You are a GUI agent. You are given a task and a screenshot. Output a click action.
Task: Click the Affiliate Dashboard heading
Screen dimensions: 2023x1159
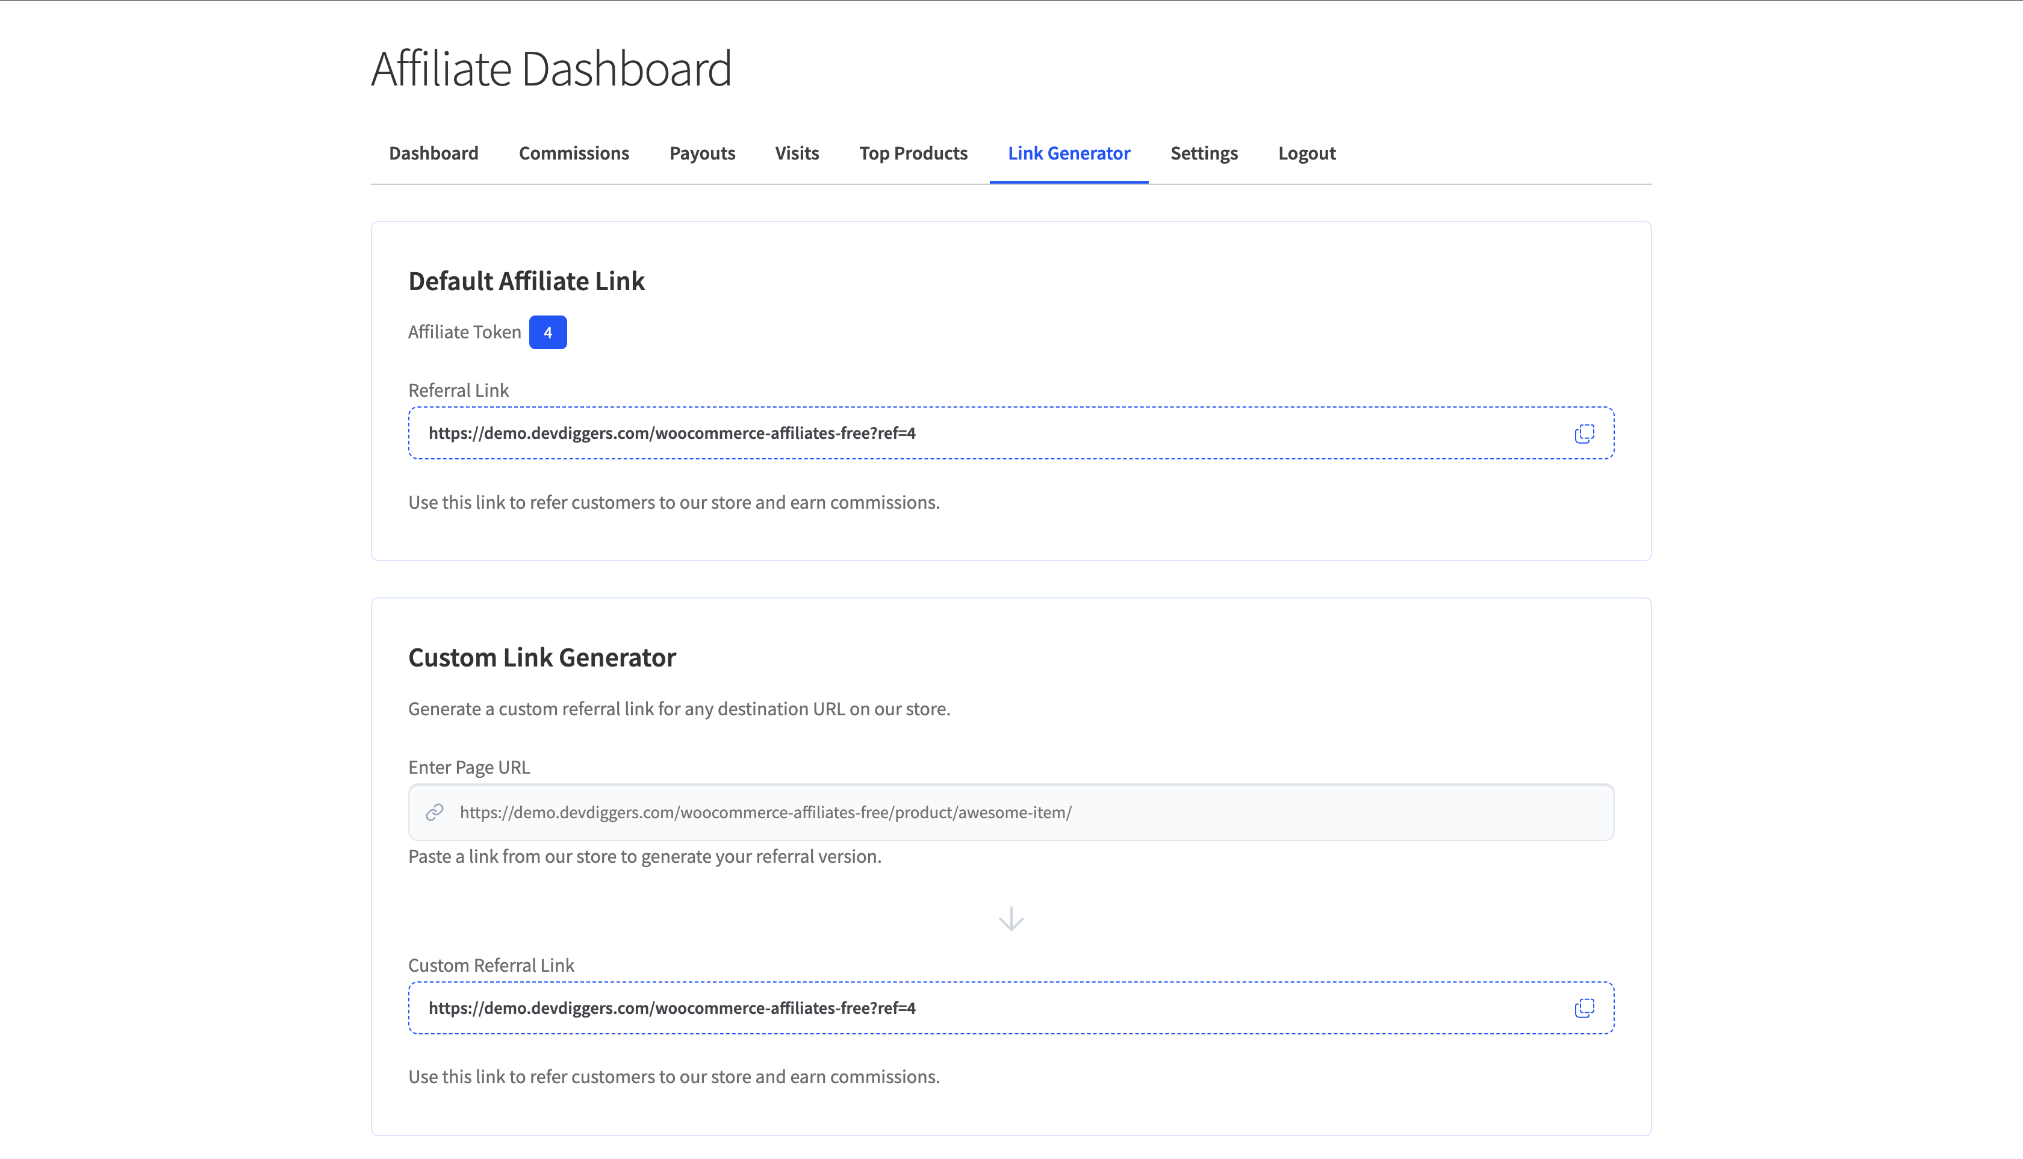click(552, 67)
